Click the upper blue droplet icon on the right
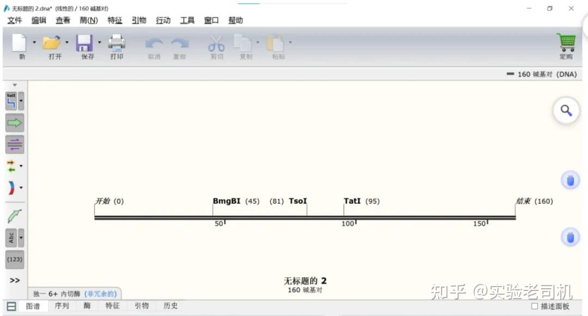 pyautogui.click(x=570, y=180)
